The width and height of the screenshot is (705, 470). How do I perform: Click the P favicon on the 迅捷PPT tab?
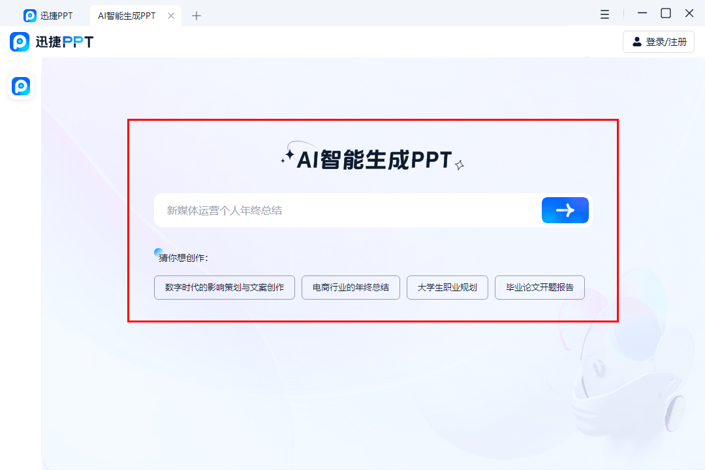[x=30, y=14]
